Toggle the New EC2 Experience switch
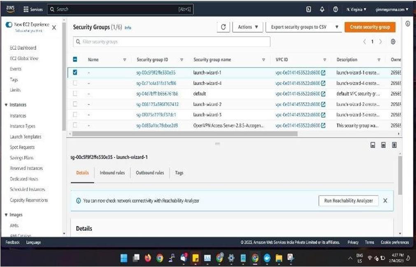Viewport: 416px width, 267px height. point(9,25)
